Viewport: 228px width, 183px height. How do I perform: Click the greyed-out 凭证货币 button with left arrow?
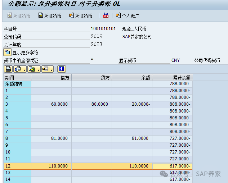(x=19, y=15)
